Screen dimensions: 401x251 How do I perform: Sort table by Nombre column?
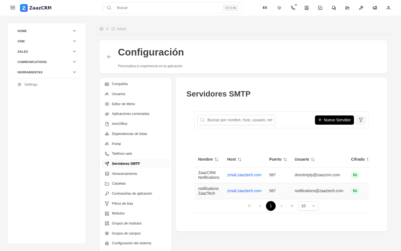216,160
